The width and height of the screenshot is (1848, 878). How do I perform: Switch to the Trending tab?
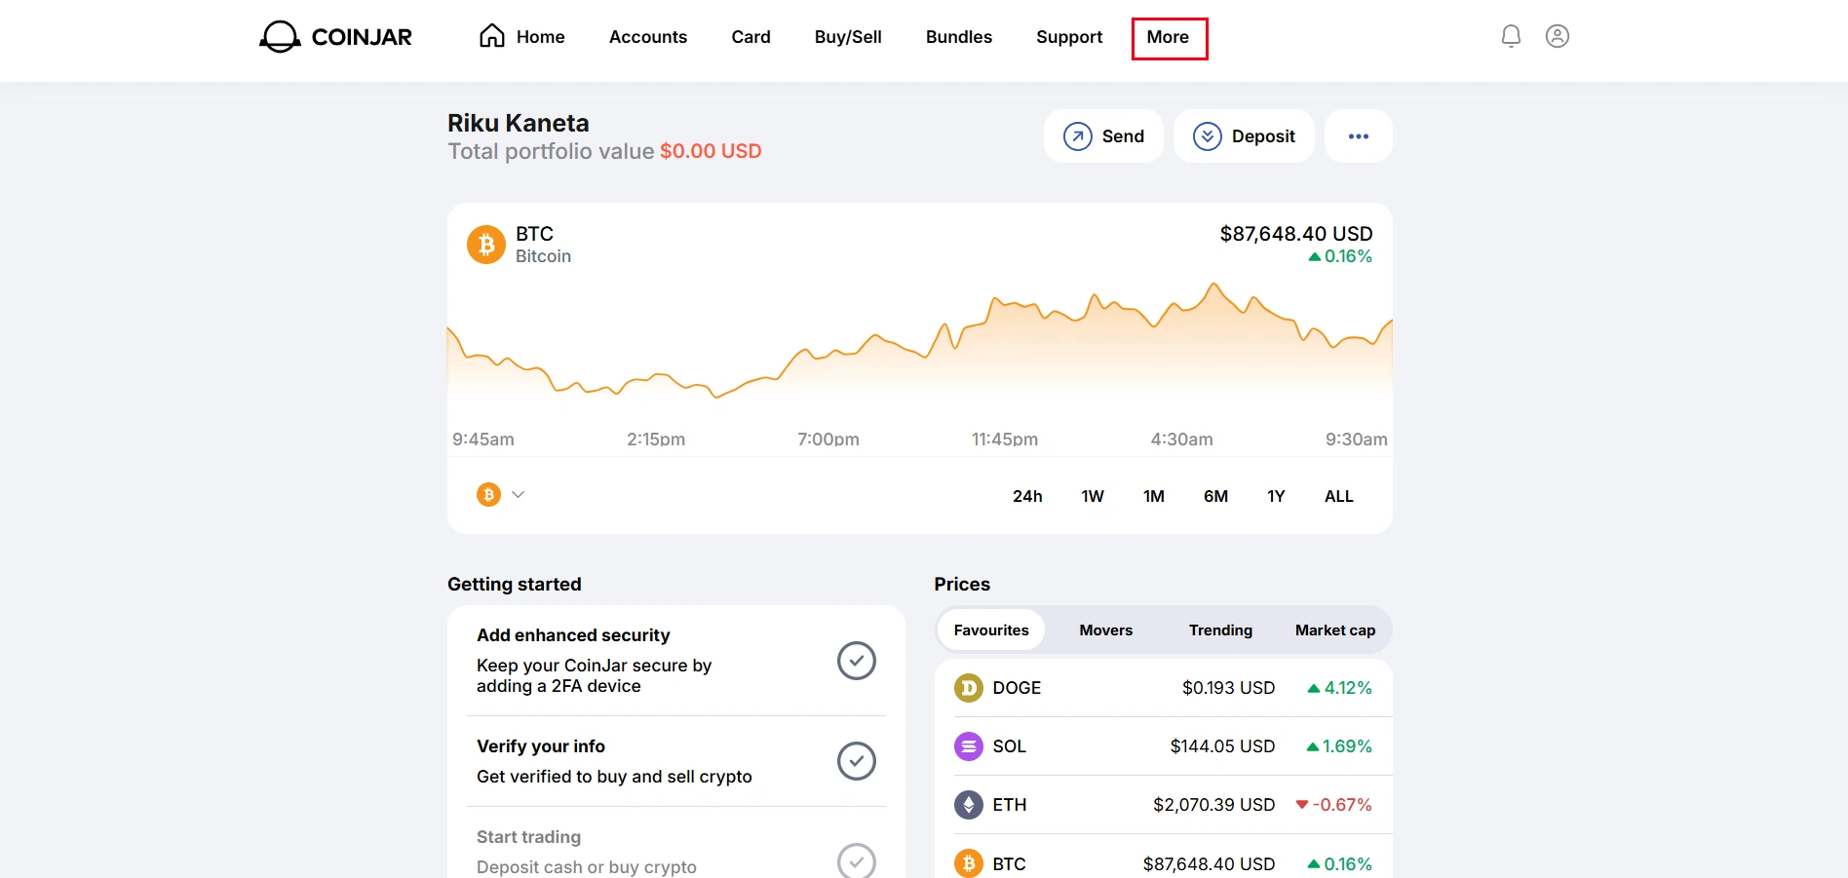click(x=1220, y=630)
